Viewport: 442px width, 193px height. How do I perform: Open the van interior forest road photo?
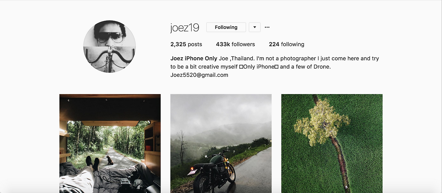110,143
